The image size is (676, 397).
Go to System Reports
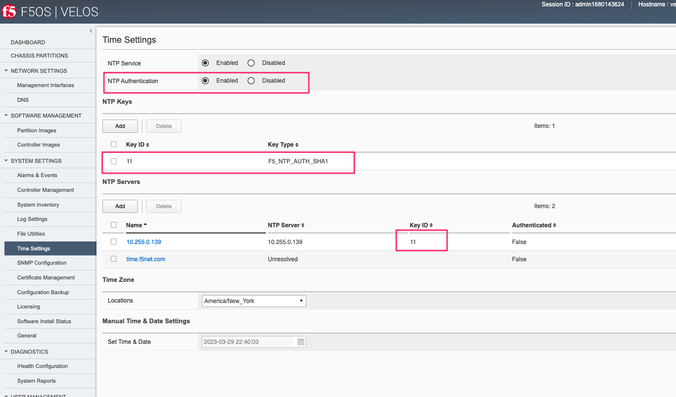coord(36,381)
